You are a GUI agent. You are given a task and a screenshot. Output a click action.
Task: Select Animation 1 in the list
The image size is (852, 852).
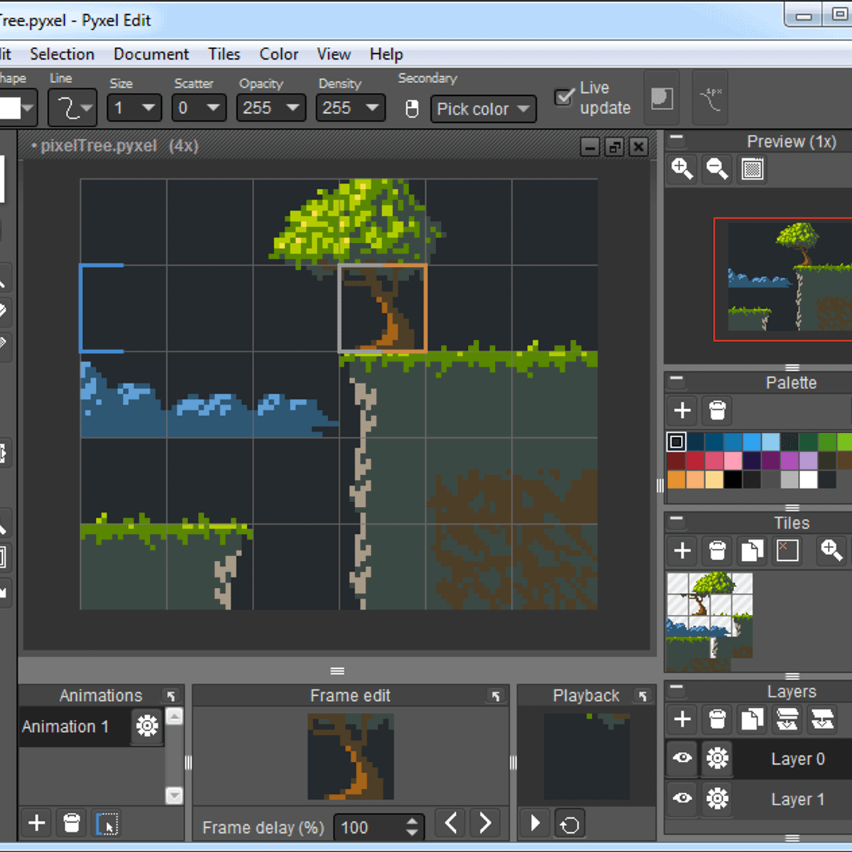(x=75, y=726)
